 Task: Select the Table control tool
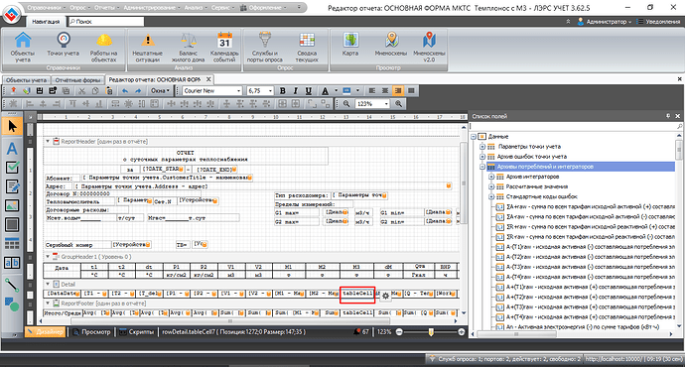[x=12, y=243]
